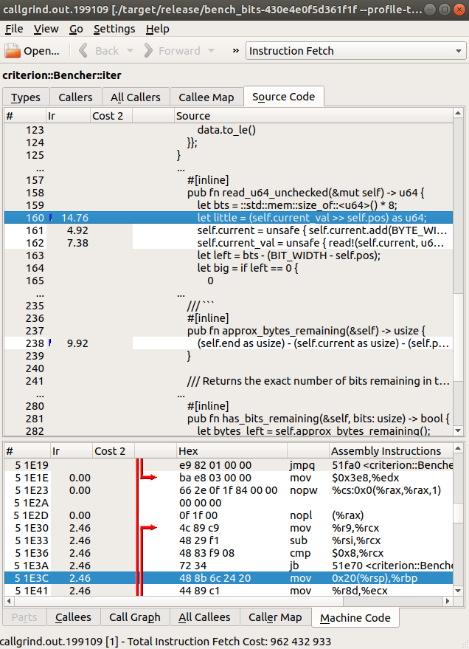Select the All Callers tab
The width and height of the screenshot is (469, 649).
pyautogui.click(x=136, y=97)
